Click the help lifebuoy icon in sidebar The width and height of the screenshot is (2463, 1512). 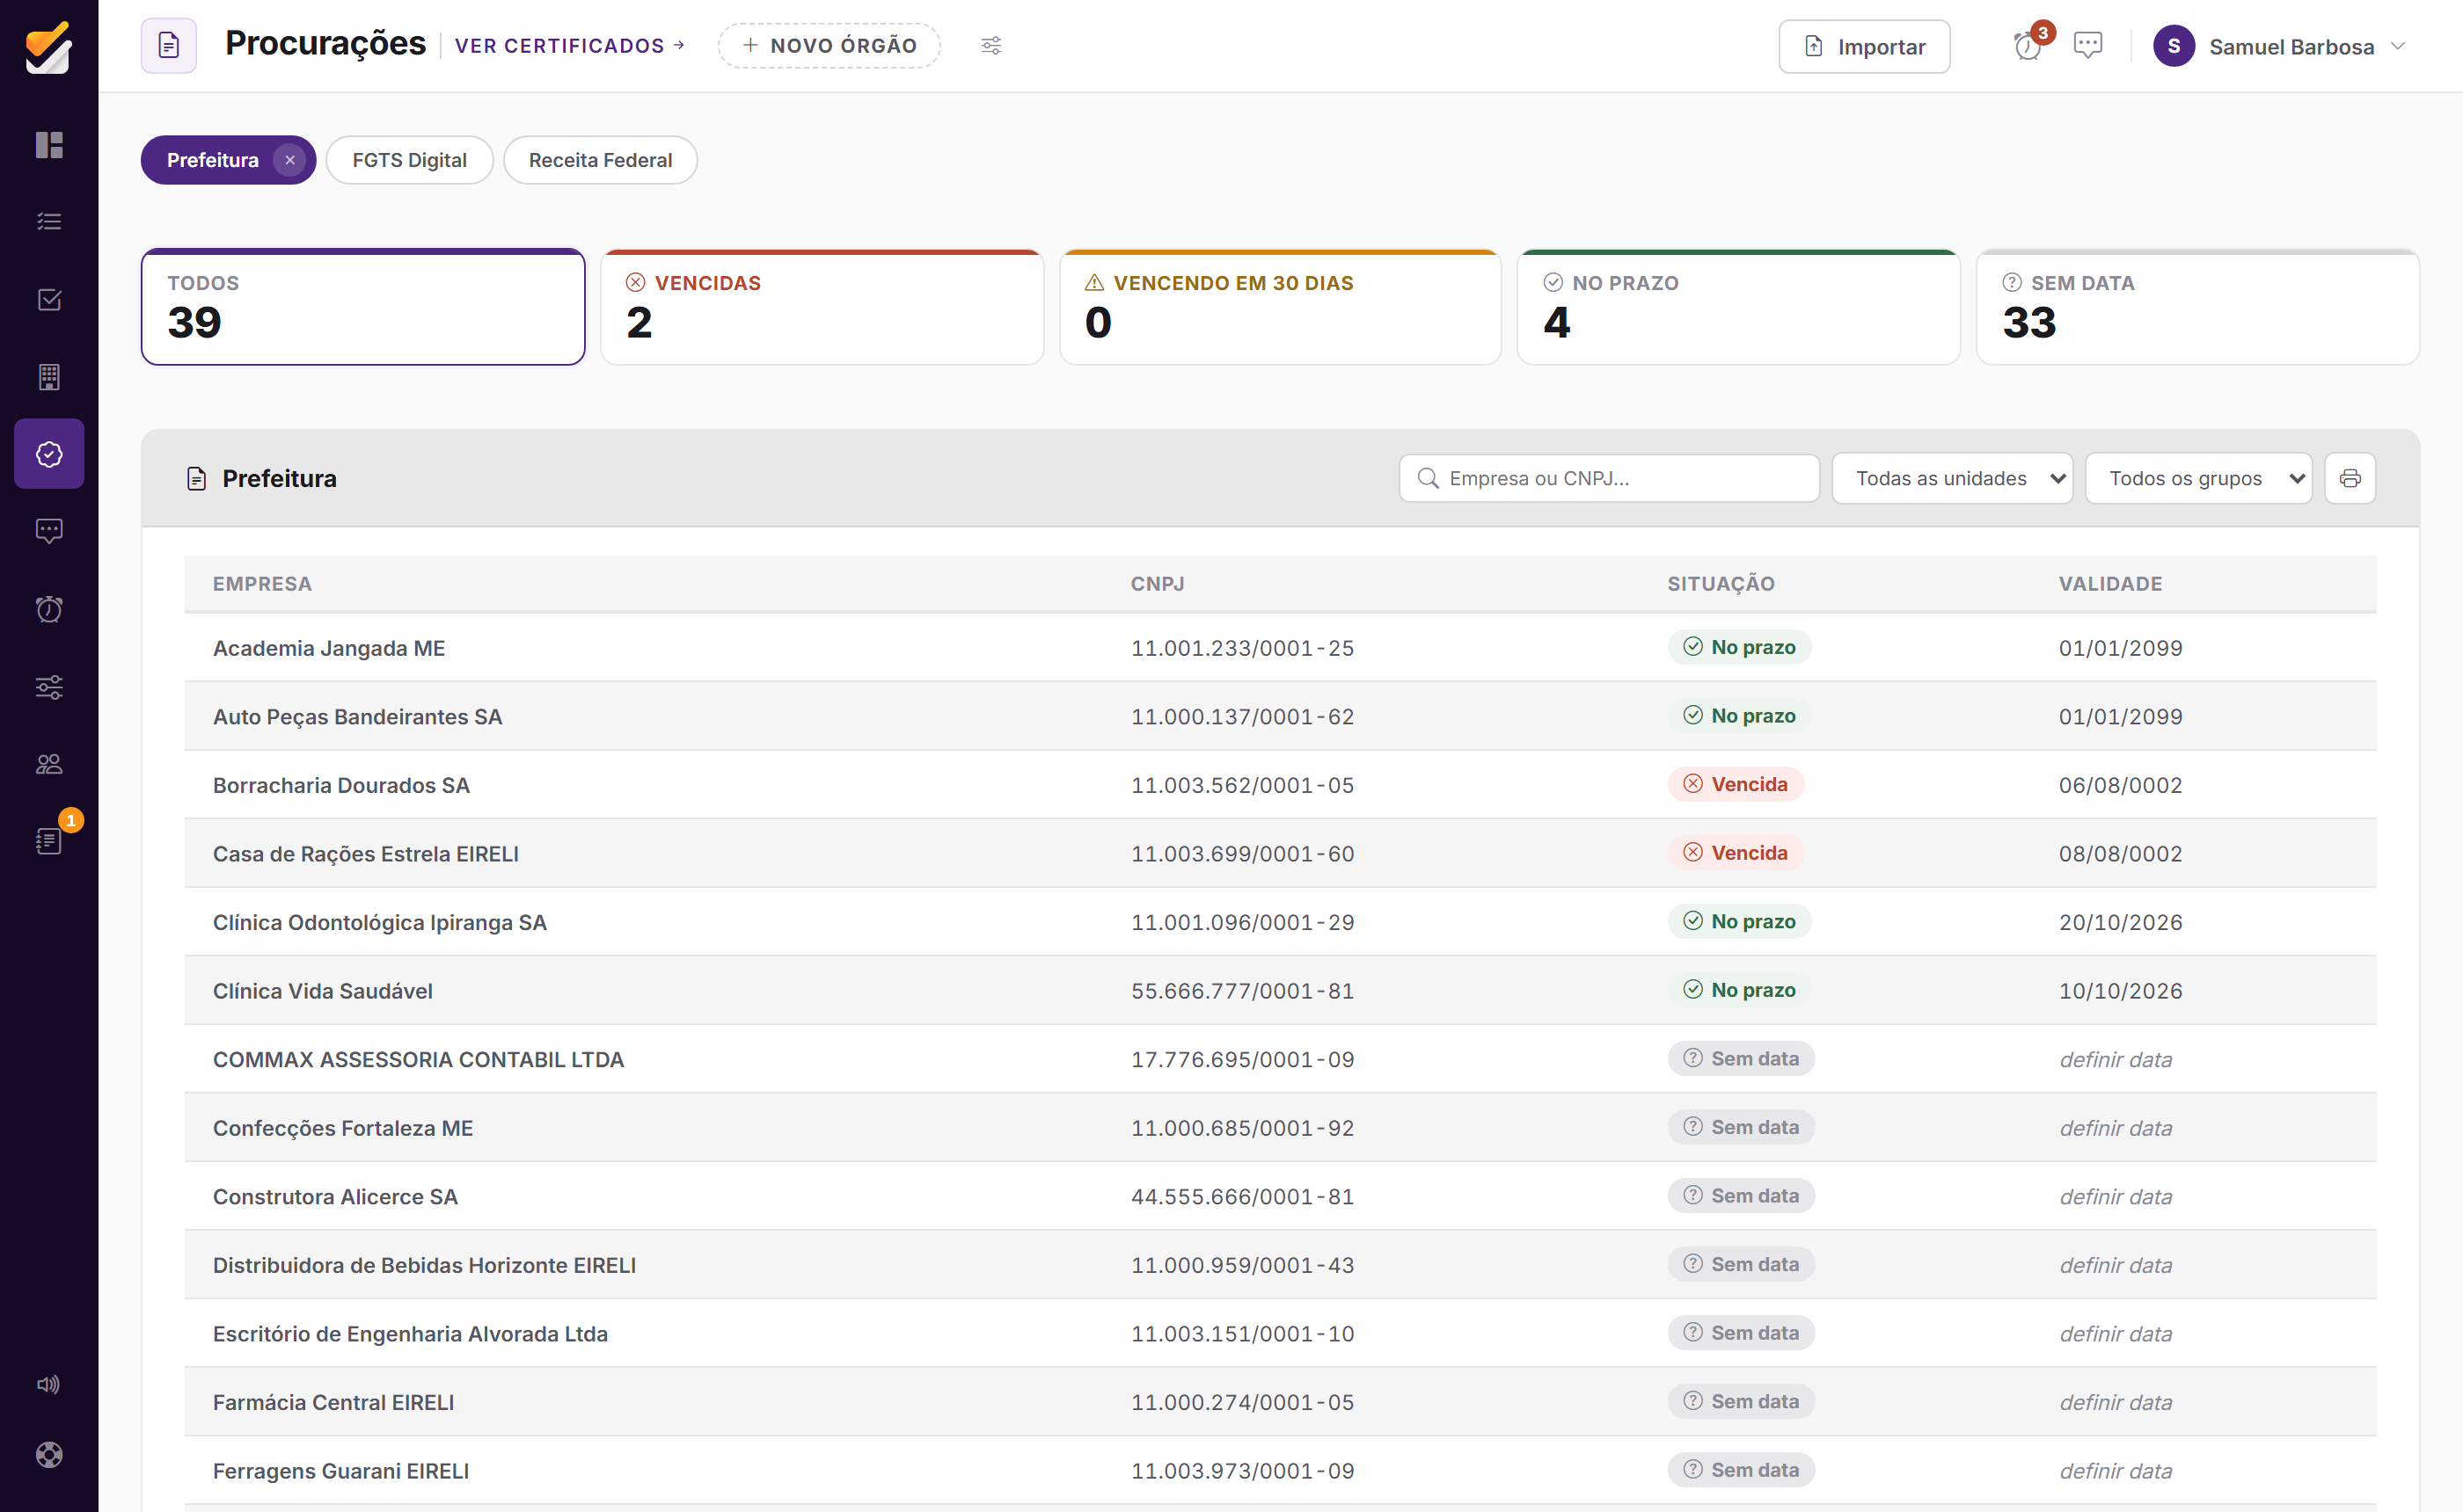coord(49,1454)
